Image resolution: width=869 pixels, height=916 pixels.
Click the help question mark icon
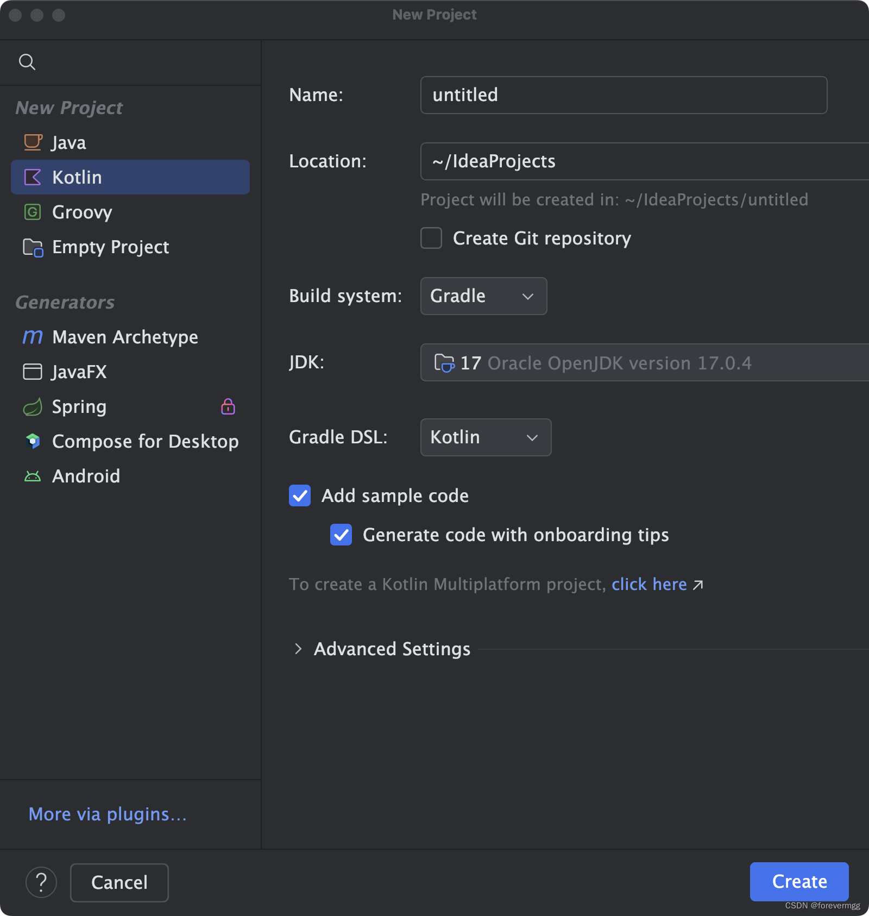pos(41,882)
